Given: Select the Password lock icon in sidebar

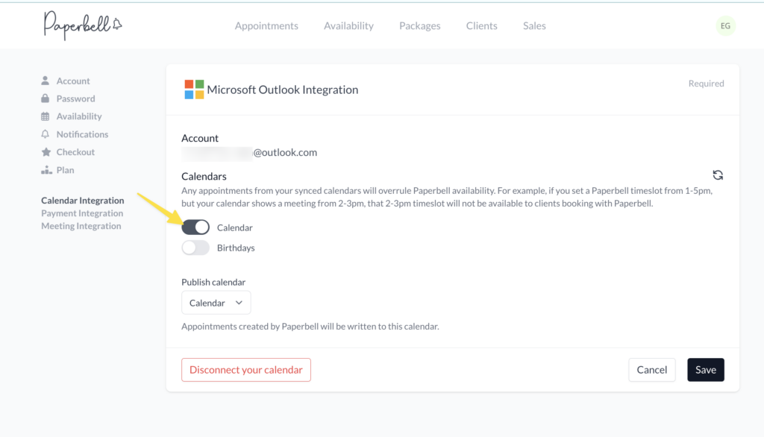Looking at the screenshot, I should coord(46,98).
